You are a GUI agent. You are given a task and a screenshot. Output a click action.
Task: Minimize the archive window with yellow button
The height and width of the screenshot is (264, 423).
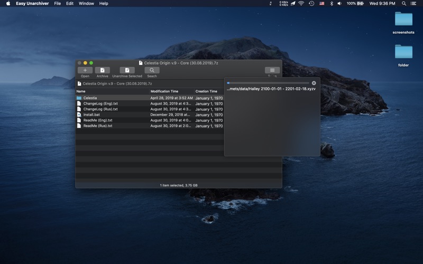click(85, 63)
